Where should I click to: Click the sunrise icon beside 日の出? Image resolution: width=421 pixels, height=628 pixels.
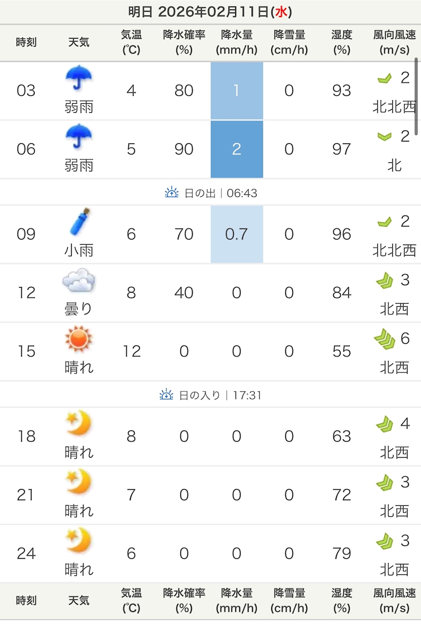[x=172, y=192]
